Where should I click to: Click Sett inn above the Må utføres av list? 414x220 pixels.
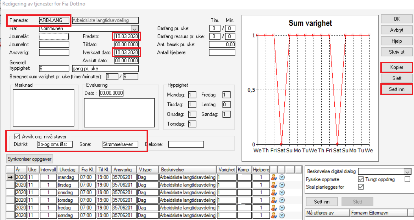pyautogui.click(x=322, y=202)
